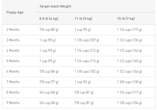Select the 2 Months row label
The height and width of the screenshot is (110, 157).
click(x=13, y=30)
